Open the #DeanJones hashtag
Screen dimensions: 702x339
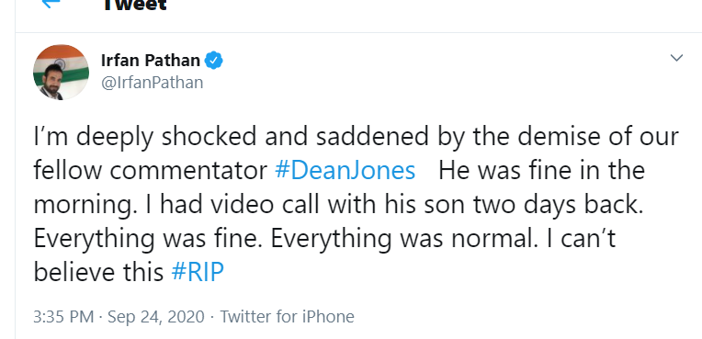pyautogui.click(x=345, y=170)
